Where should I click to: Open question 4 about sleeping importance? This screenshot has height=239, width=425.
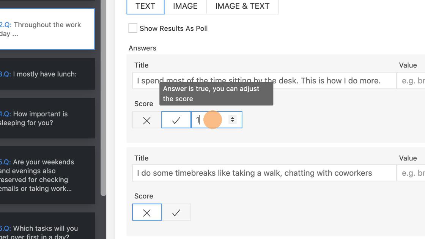coord(46,118)
